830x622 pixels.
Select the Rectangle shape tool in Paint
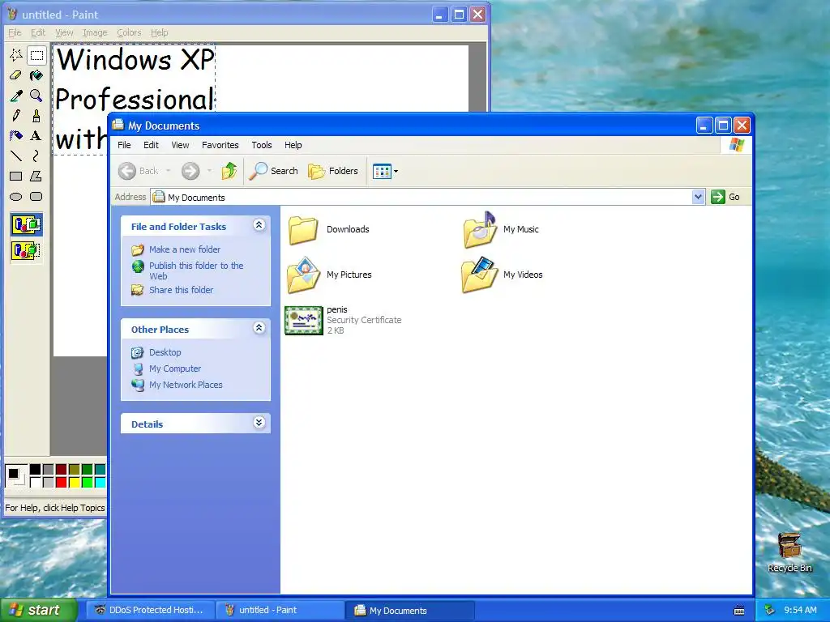[x=16, y=176]
